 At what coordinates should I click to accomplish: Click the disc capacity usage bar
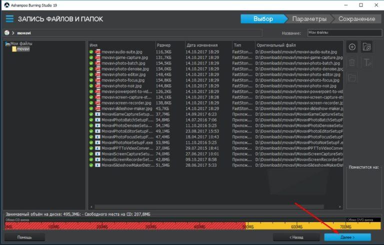click(x=190, y=226)
